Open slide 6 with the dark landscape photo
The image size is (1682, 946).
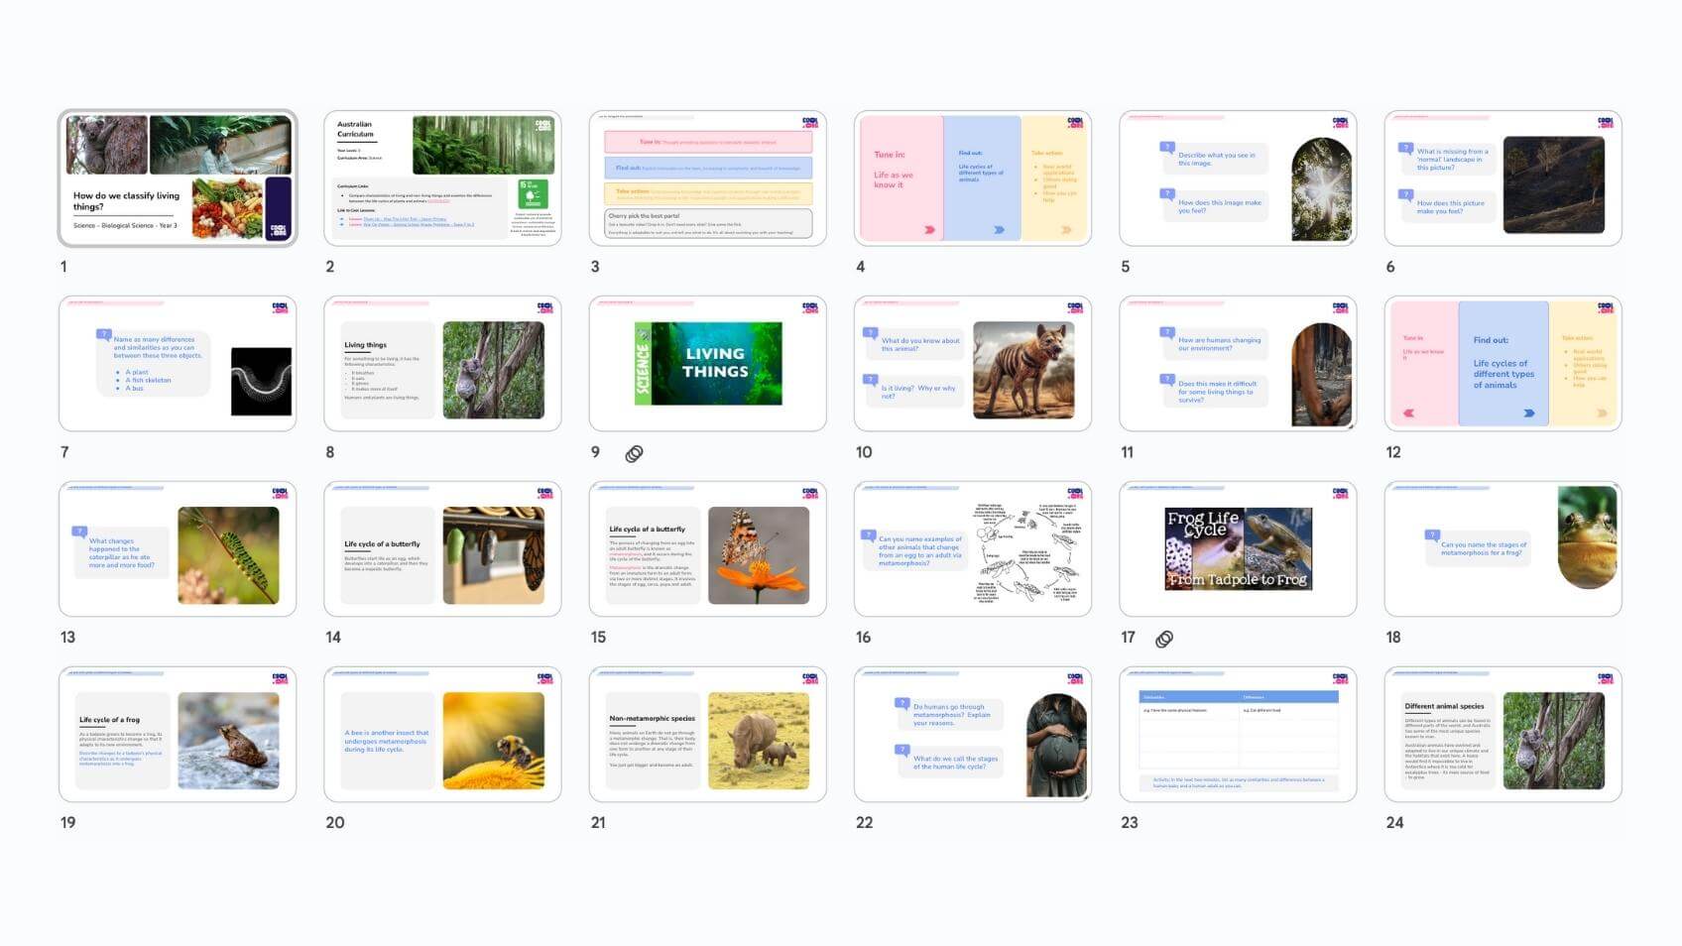(x=1502, y=178)
